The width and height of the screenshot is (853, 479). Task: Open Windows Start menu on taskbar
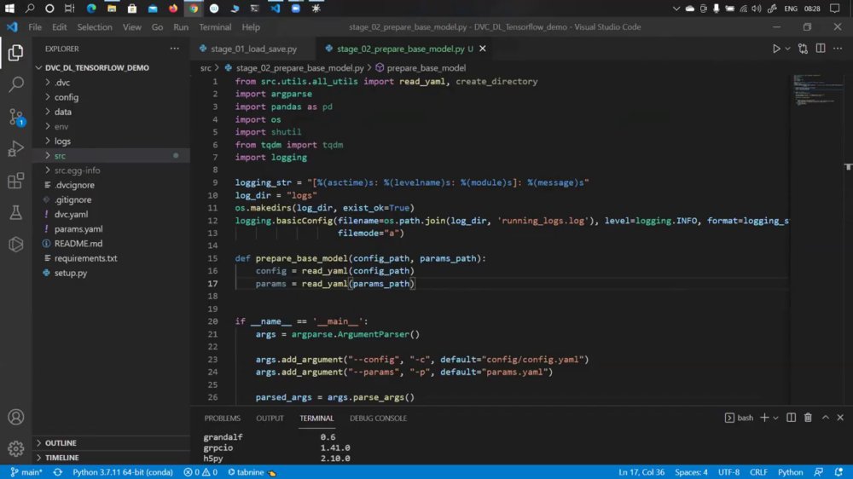[x=9, y=9]
